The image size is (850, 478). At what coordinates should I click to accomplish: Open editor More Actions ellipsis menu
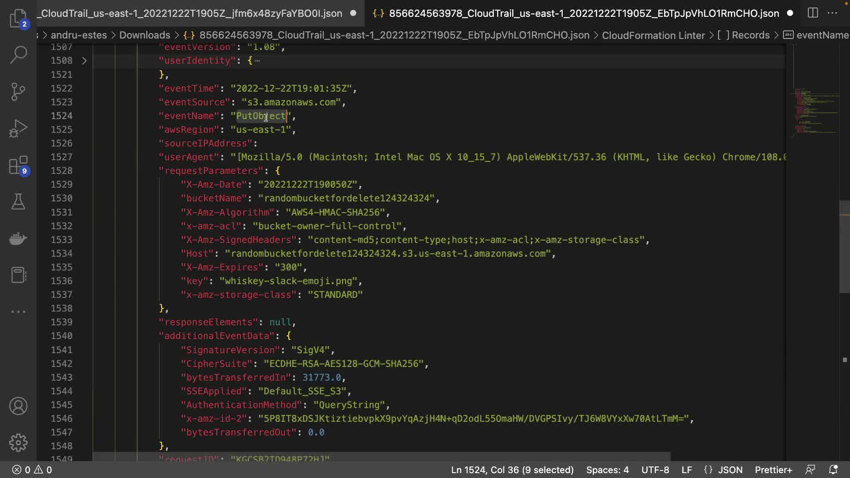click(832, 13)
